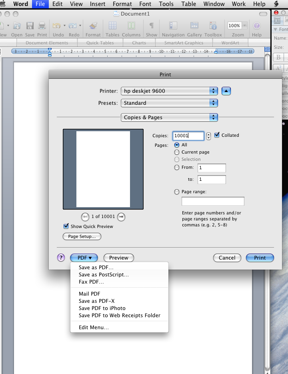Screen dimensions: 288x374
Task: Click the script menu icon in menu bar
Action: (x=276, y=4)
